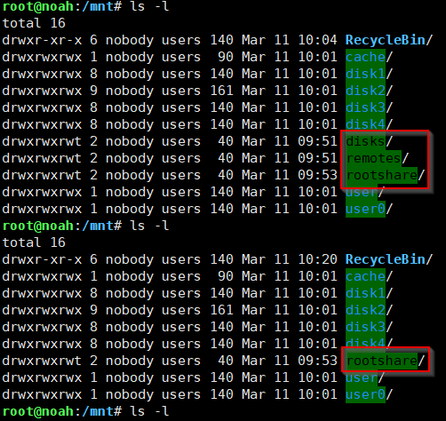Click size 161 in first listing disk2 row
This screenshot has width=446, height=421.
pyautogui.click(x=221, y=91)
